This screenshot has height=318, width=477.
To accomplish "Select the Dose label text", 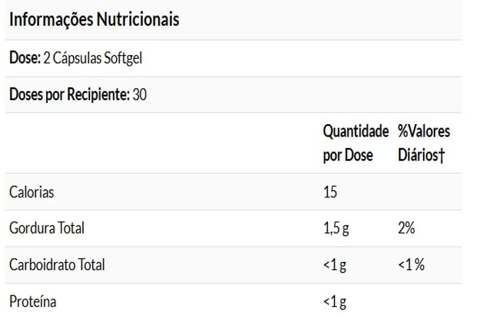I will click(25, 58).
